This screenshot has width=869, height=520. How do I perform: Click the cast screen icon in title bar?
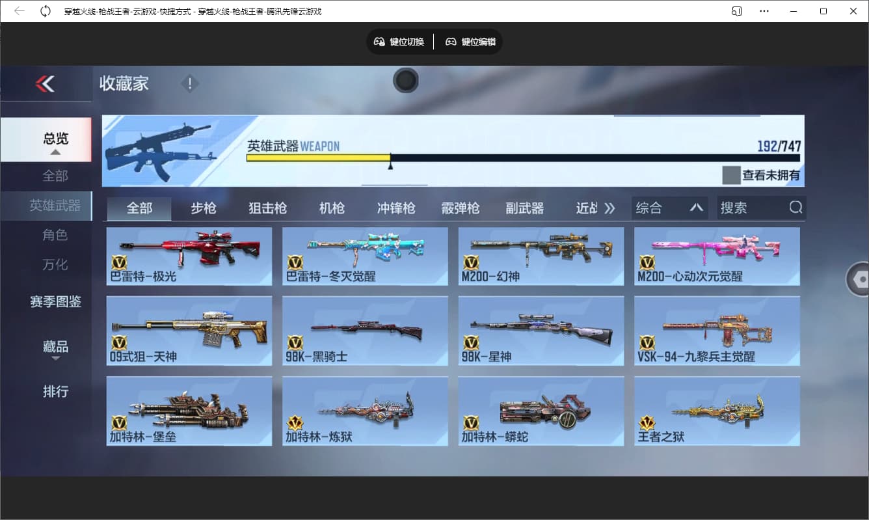[737, 11]
